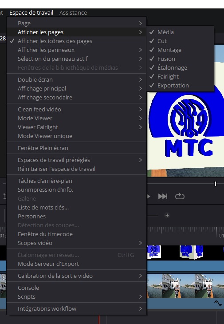Open the Mode Viewer submenu
The image size is (224, 324).
click(76, 119)
